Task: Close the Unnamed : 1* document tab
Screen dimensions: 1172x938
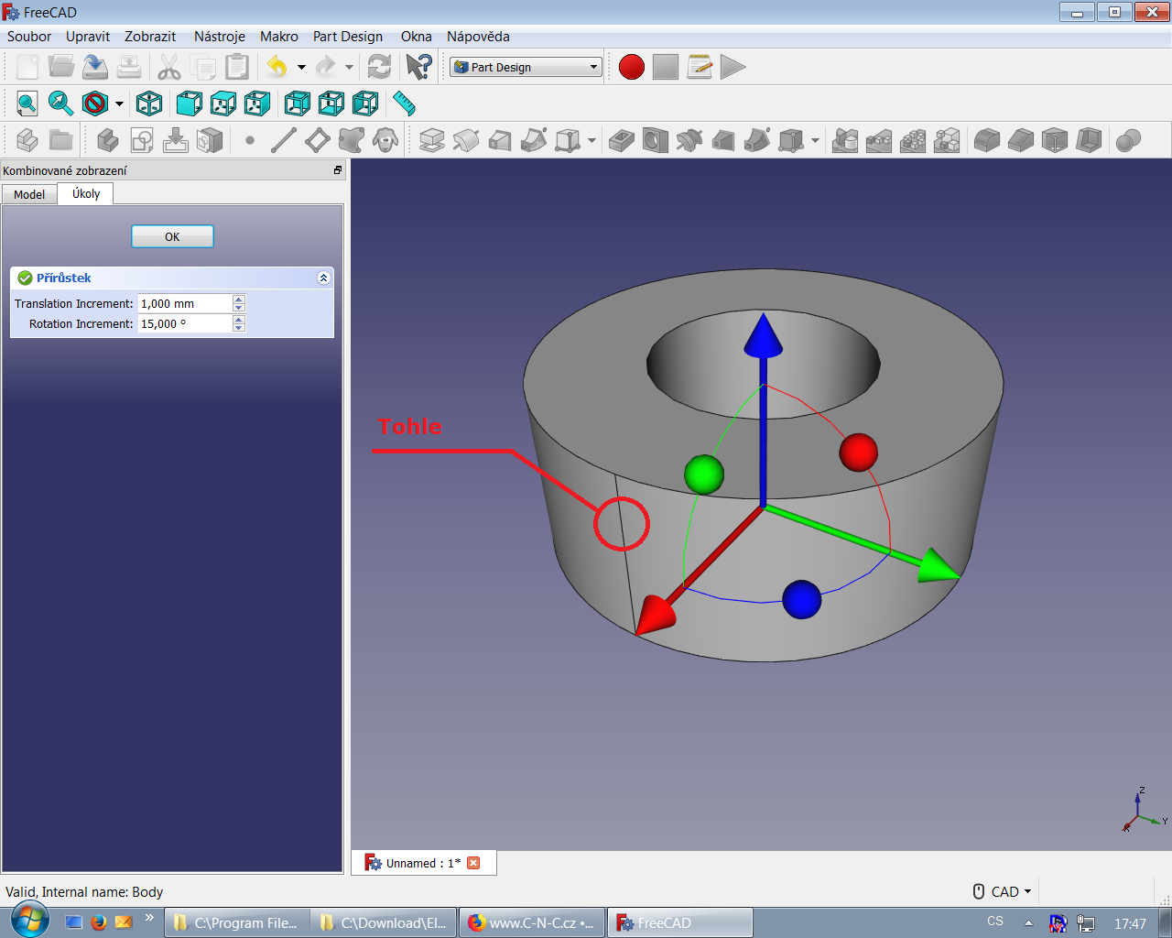Action: [x=473, y=863]
